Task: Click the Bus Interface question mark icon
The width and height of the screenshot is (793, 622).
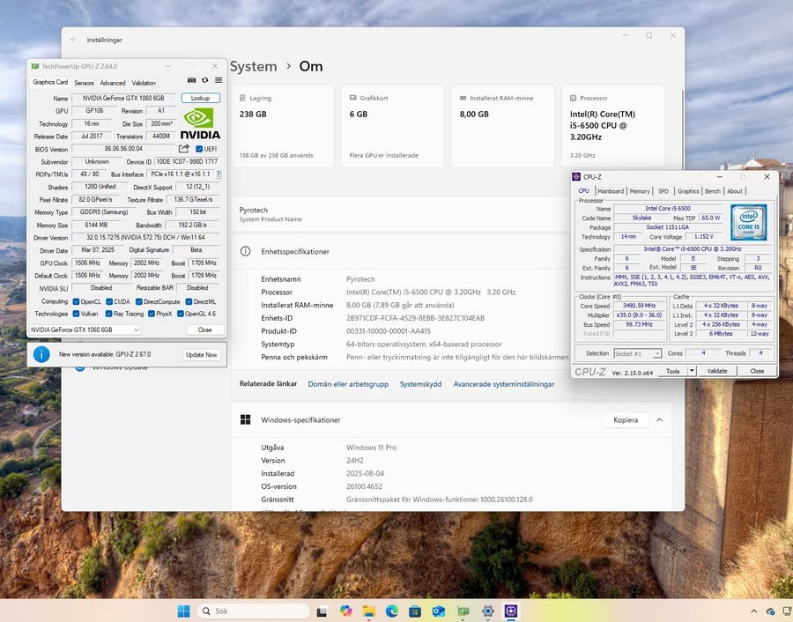Action: (218, 174)
